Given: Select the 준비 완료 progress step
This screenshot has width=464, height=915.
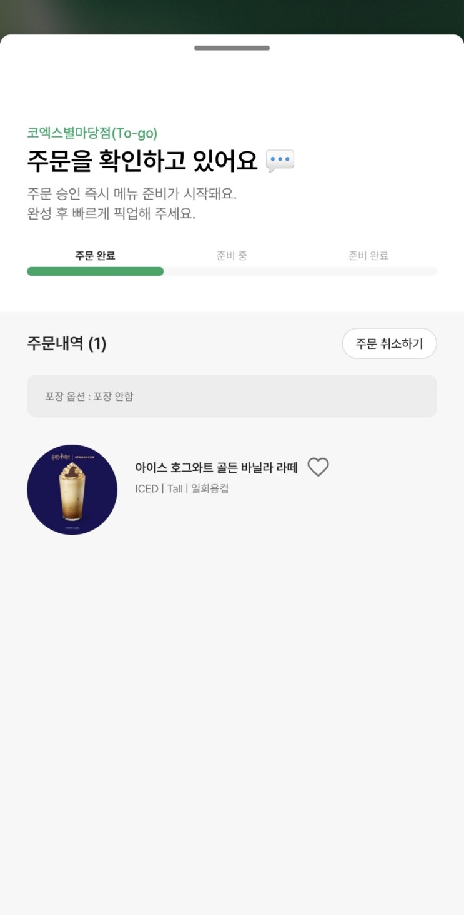Looking at the screenshot, I should 368,256.
